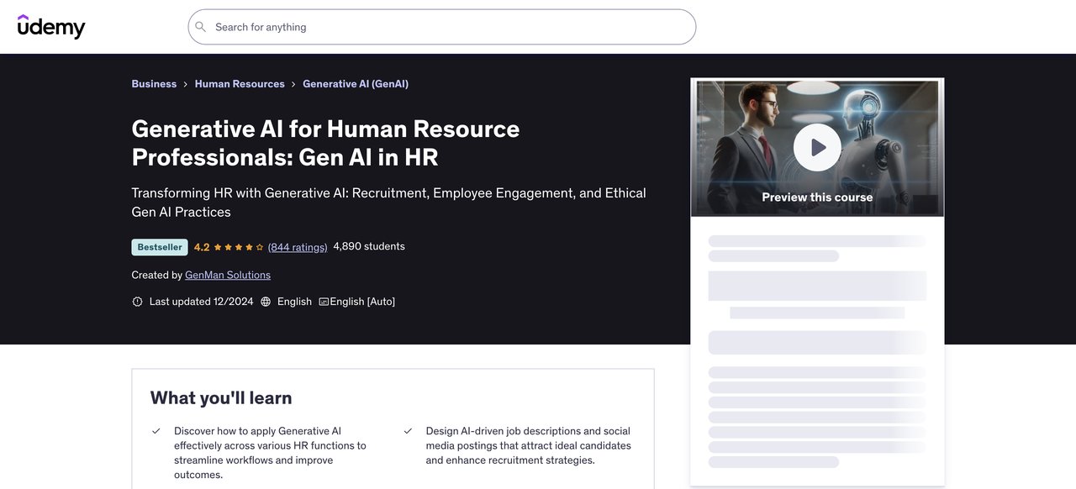Open the 844 ratings link
The width and height of the screenshot is (1076, 489).
298,247
